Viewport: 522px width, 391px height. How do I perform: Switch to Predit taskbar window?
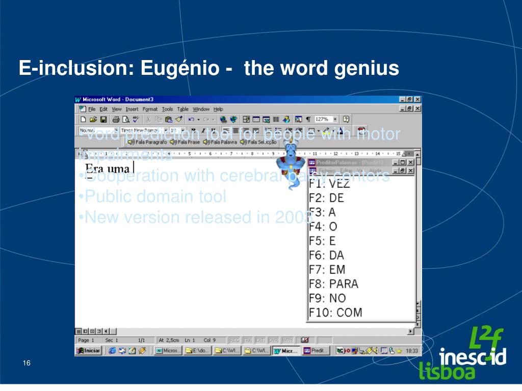tap(316, 351)
